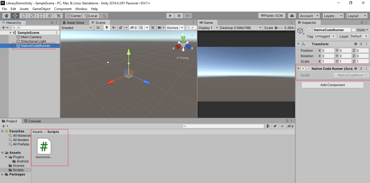Open the Hierarchy panel kebab menu
370x183 pixels.
coord(56,22)
